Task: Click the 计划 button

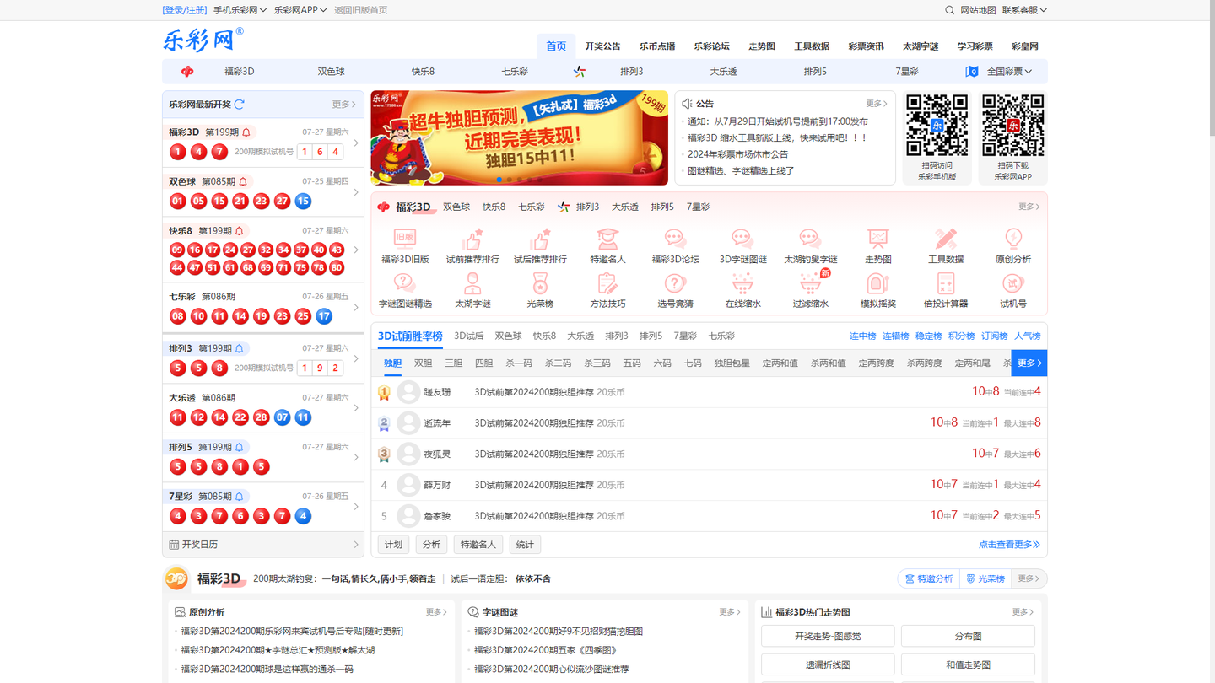Action: pos(393,545)
